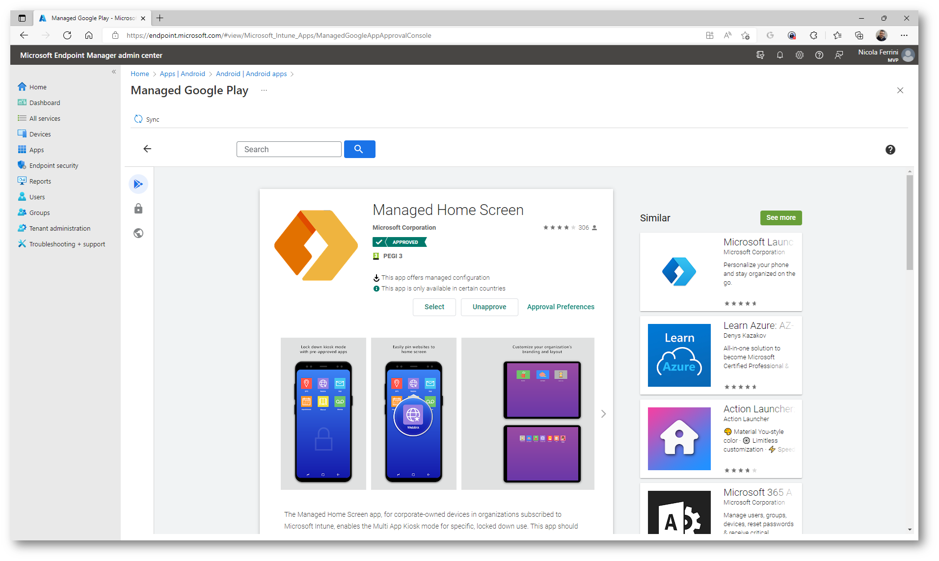Open the branding and layout screenshot
The height and width of the screenshot is (561, 939).
pos(528,414)
